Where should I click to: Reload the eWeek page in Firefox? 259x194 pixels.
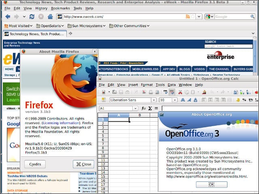(32, 17)
